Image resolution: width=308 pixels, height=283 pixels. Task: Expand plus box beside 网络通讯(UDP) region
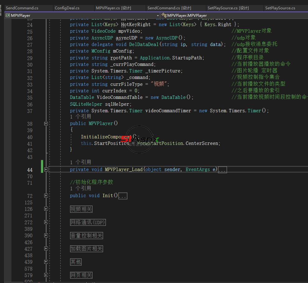click(x=46, y=222)
